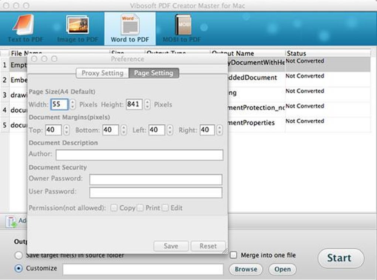377x280 pixels.
Task: Select row 3 Not Converted status
Action: (x=305, y=91)
